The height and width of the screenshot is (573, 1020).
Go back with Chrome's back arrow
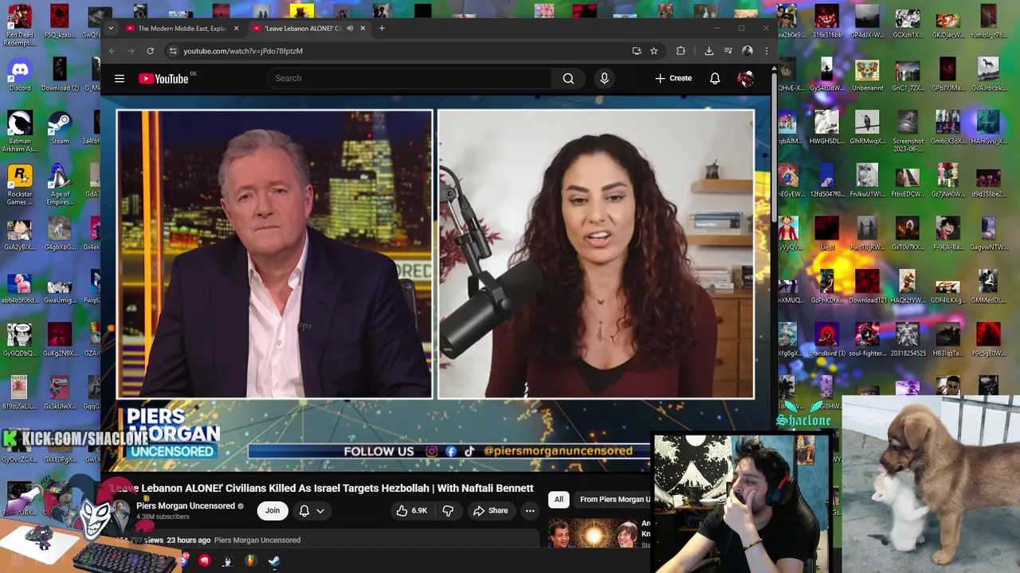[112, 51]
